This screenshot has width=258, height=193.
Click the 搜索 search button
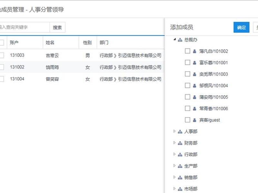point(57,27)
